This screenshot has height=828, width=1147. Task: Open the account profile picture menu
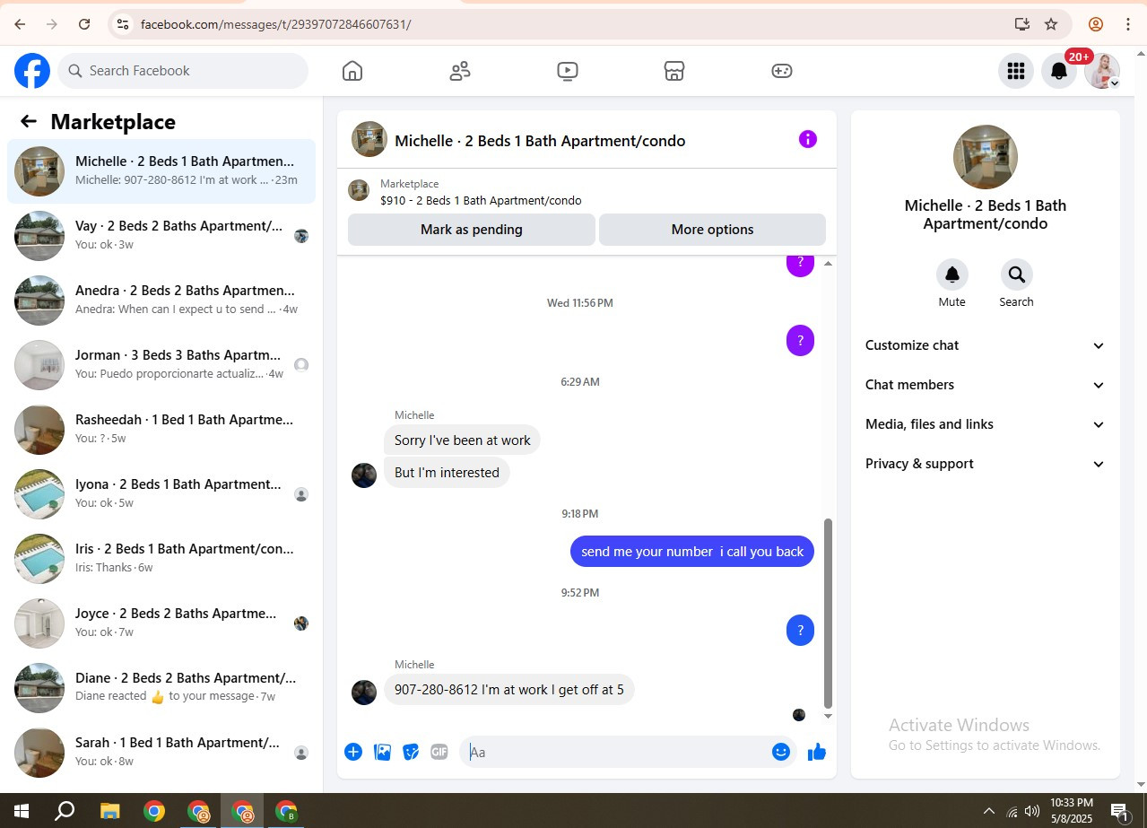(x=1102, y=71)
